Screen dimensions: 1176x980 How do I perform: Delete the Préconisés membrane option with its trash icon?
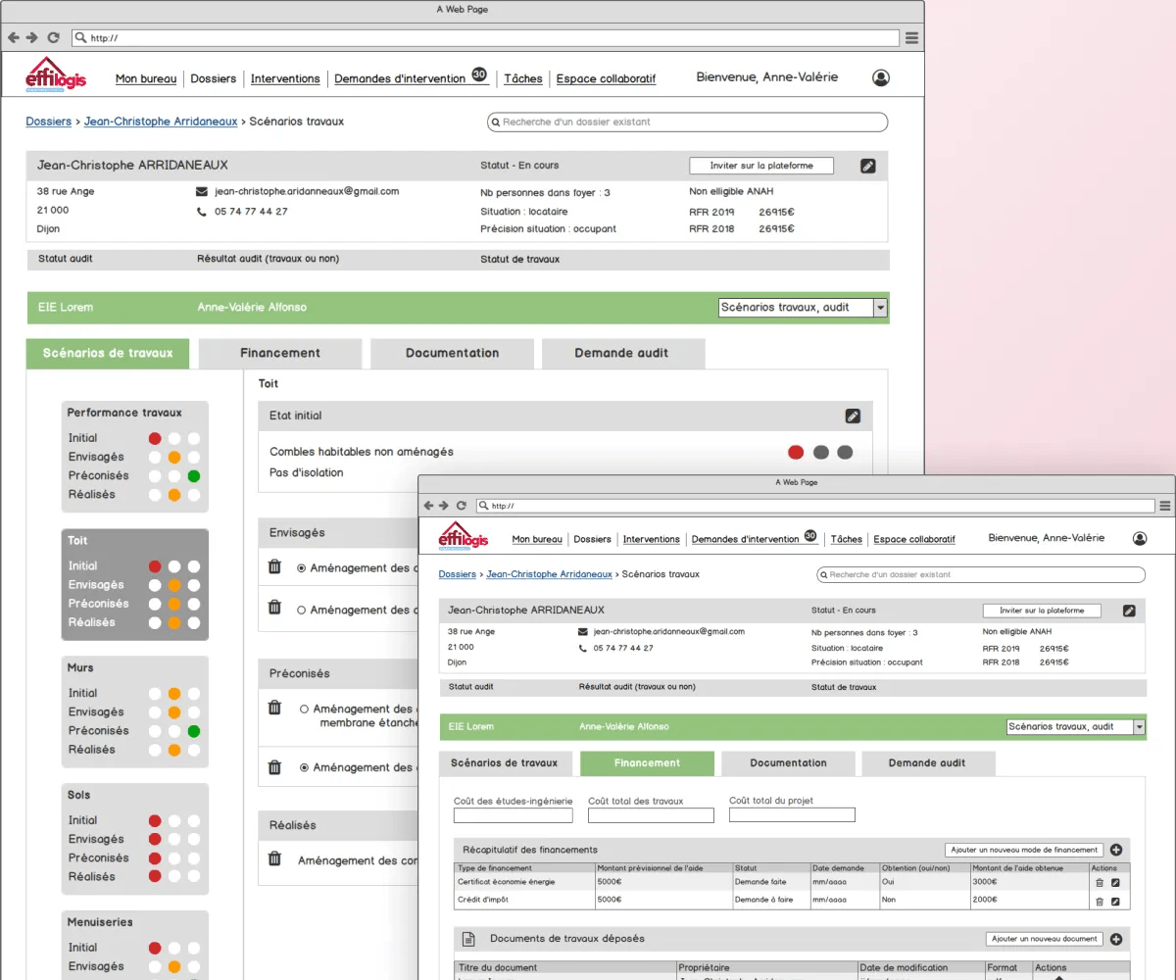pyautogui.click(x=274, y=708)
